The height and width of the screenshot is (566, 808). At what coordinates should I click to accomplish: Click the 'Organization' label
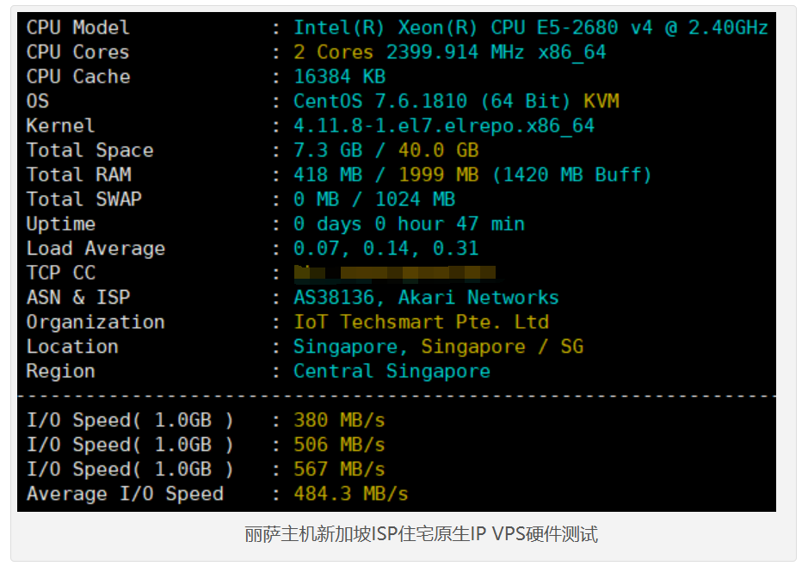click(x=96, y=323)
